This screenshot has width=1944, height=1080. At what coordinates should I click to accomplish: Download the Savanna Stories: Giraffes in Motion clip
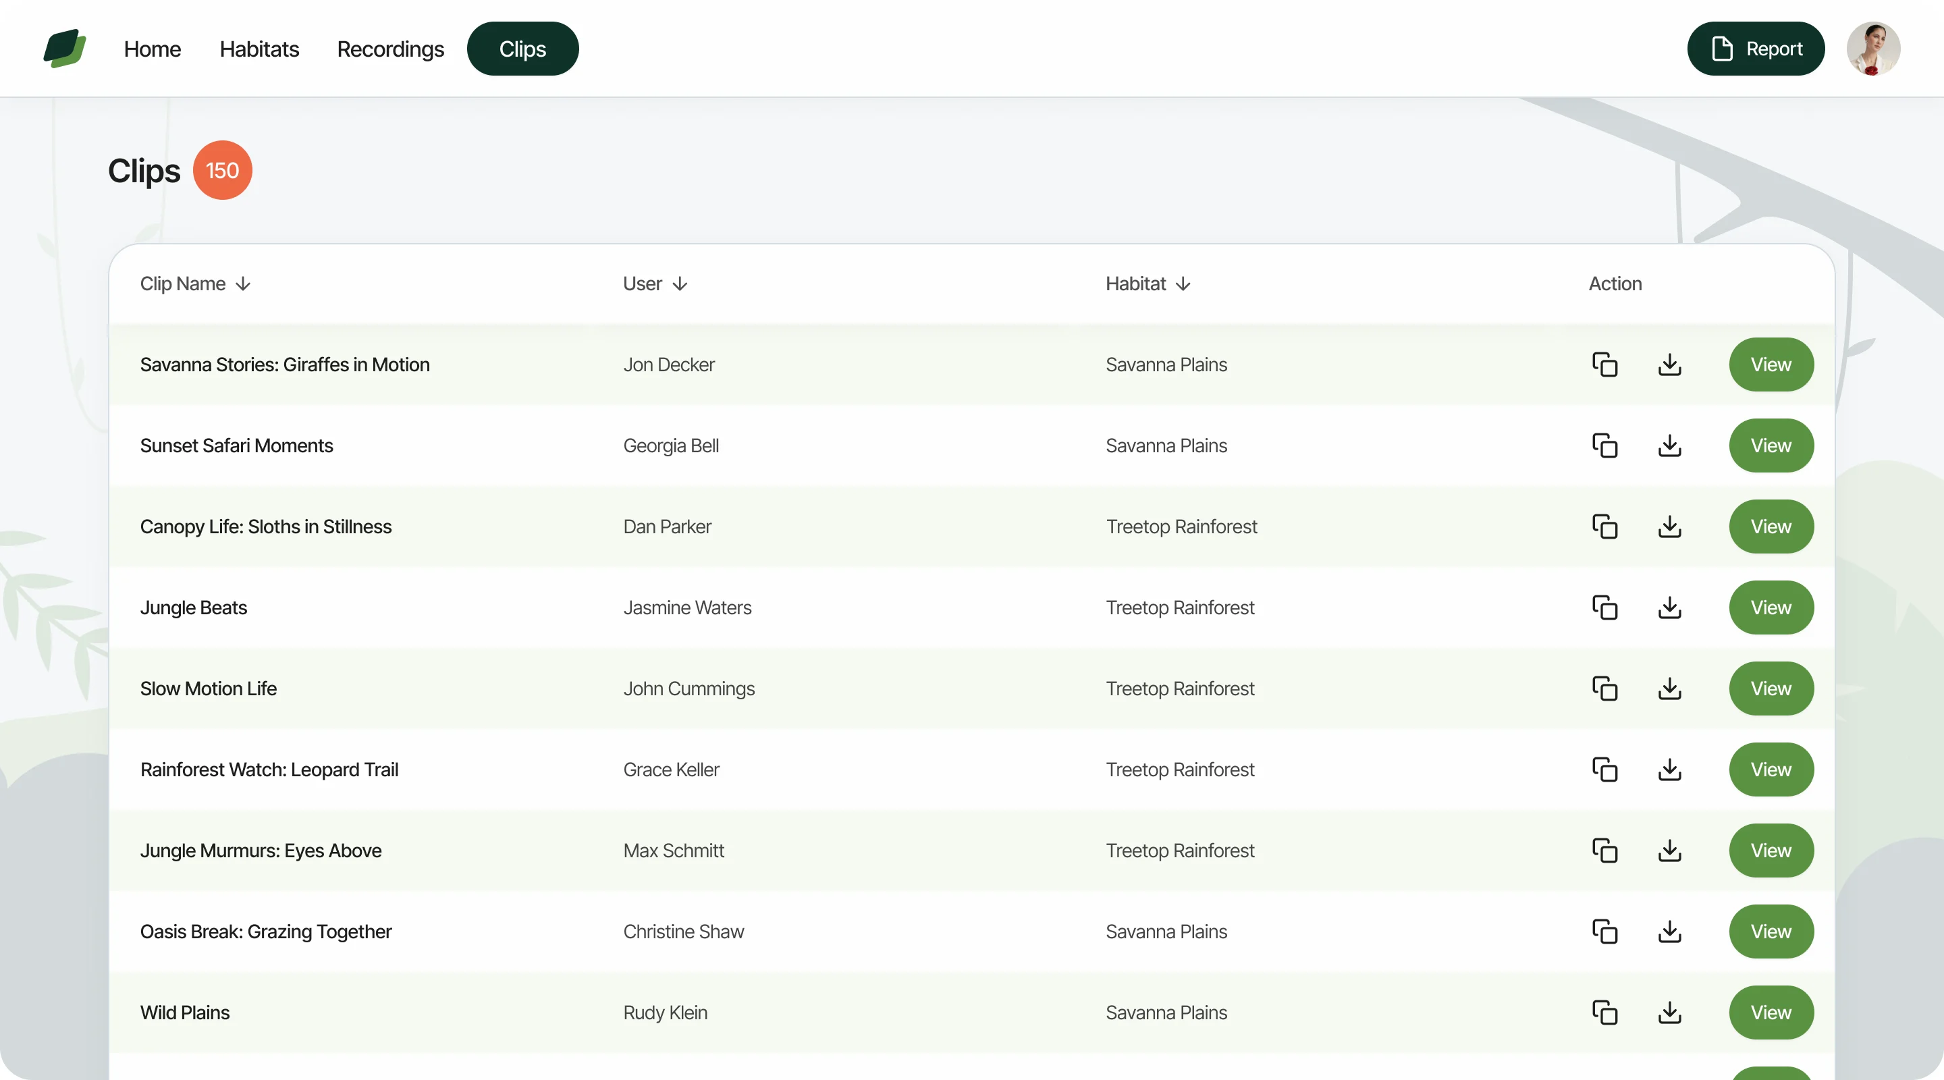click(x=1669, y=364)
